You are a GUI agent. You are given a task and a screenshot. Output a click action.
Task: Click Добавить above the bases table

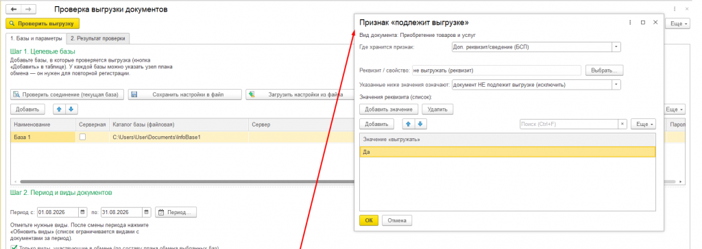point(27,109)
